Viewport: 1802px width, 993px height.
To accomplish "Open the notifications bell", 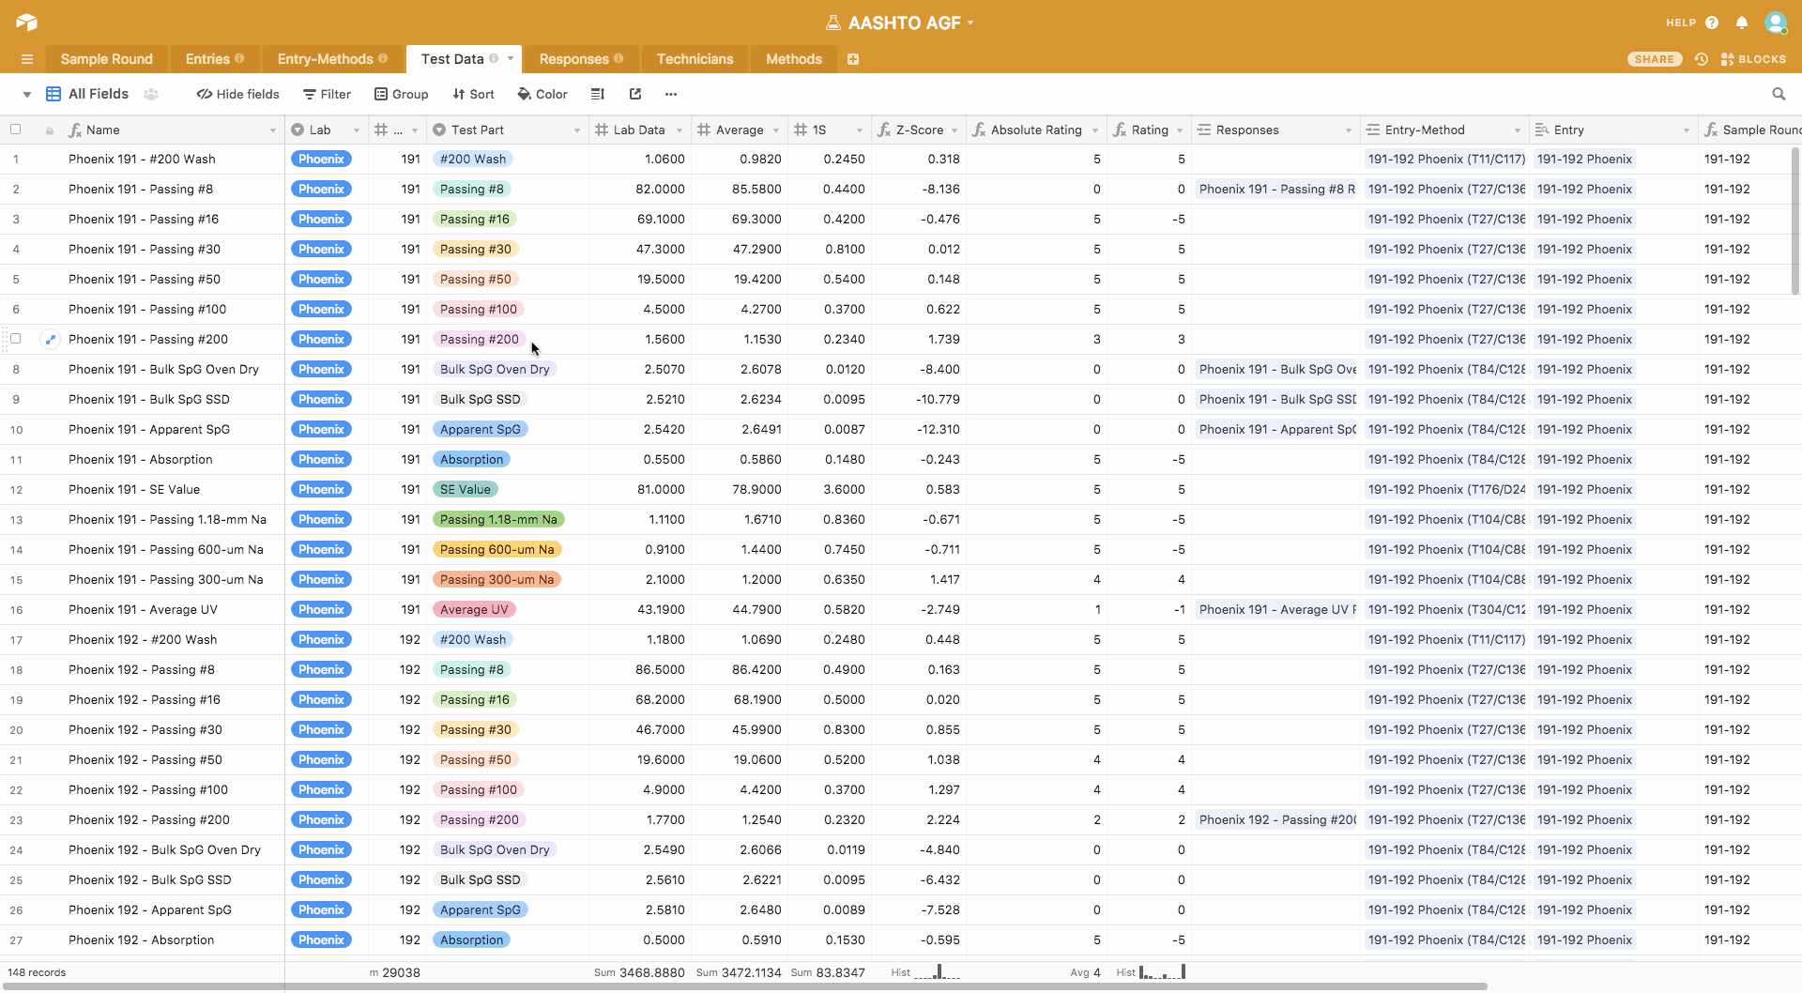I will (x=1742, y=23).
